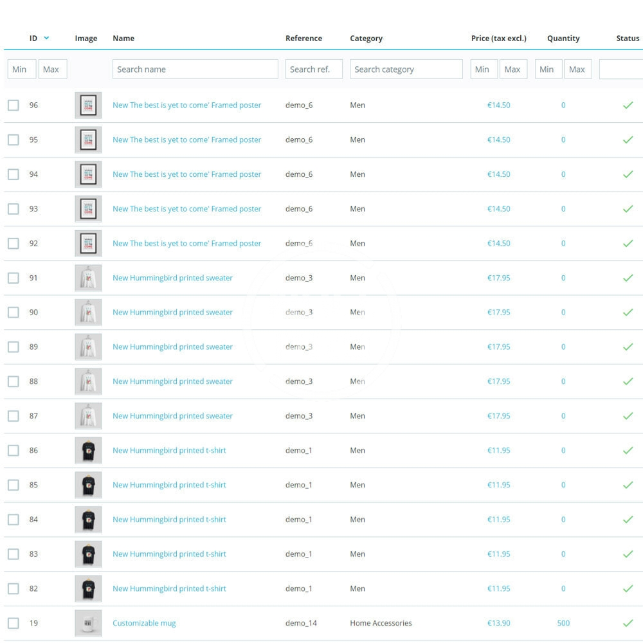Click the status checkmark for Customizable mug
643x643 pixels.
click(x=628, y=623)
